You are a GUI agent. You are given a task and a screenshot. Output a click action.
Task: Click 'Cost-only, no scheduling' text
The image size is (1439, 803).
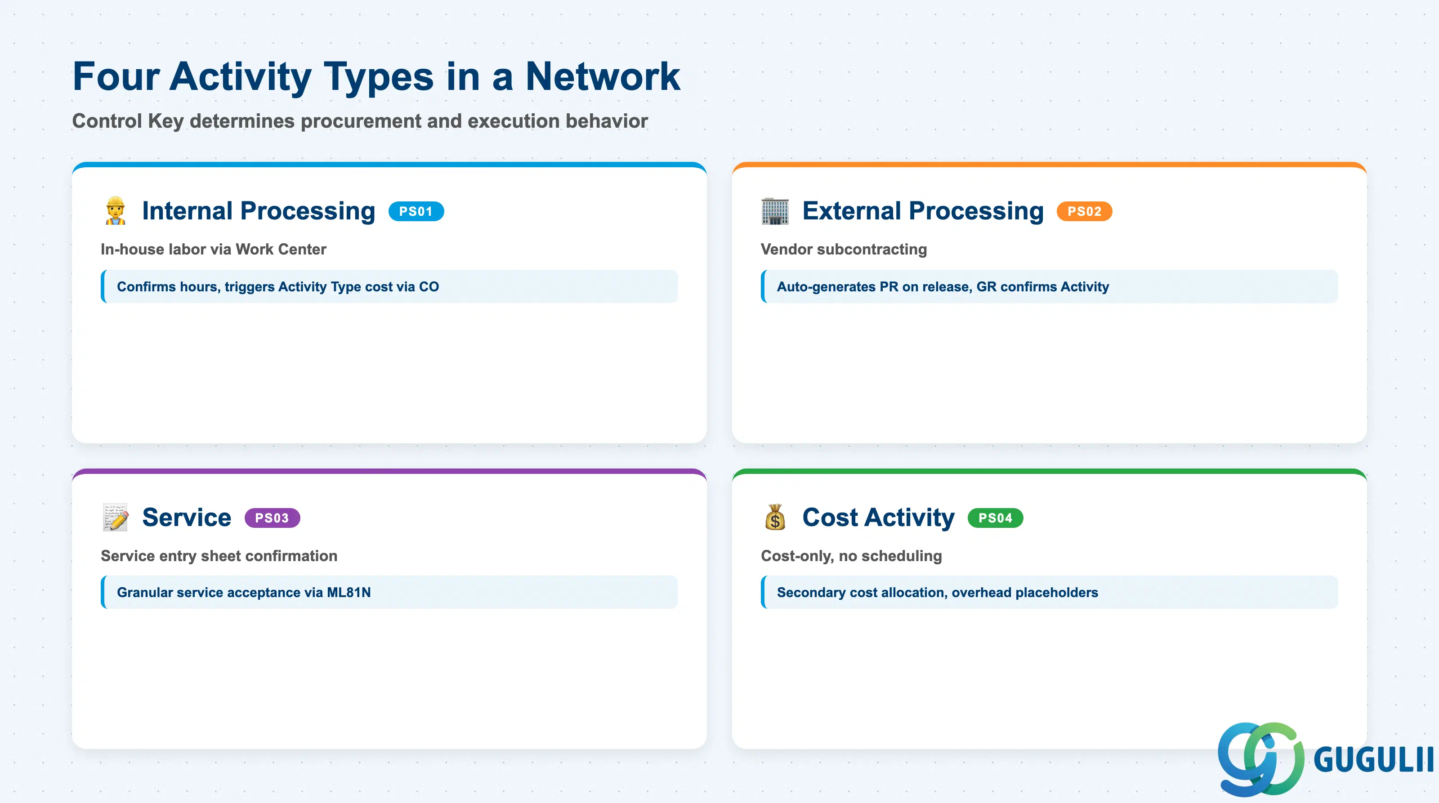(x=851, y=556)
